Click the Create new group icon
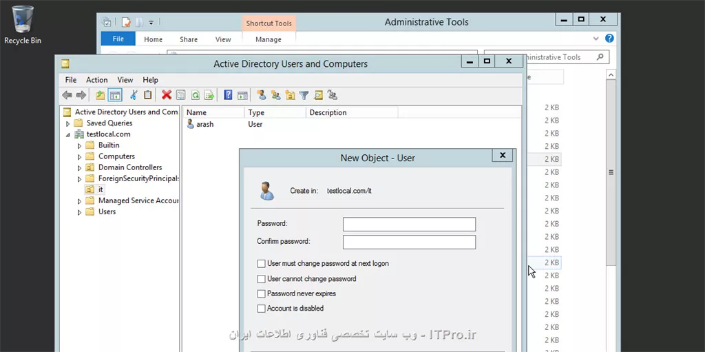The image size is (705, 352). (x=275, y=95)
